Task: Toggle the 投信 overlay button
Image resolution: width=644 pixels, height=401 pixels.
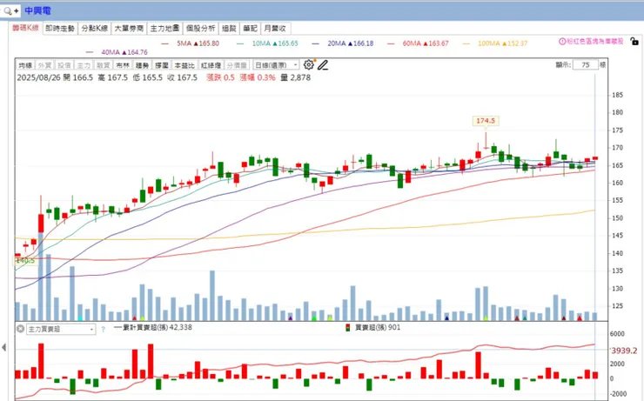Action: tap(64, 65)
